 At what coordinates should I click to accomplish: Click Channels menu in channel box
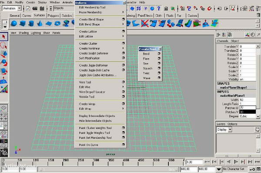pos(222,41)
